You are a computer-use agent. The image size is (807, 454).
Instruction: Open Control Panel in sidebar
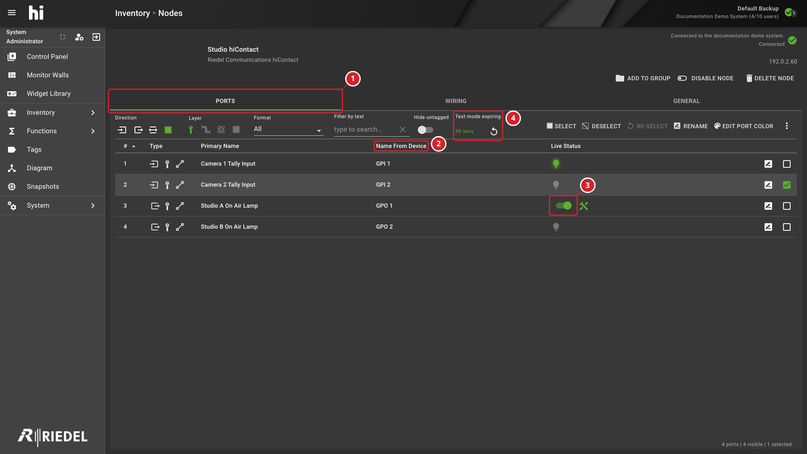[52, 56]
